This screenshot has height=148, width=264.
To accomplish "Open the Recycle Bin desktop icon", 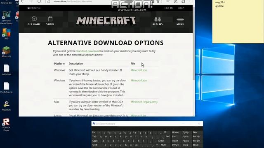I will click(x=7, y=2).
